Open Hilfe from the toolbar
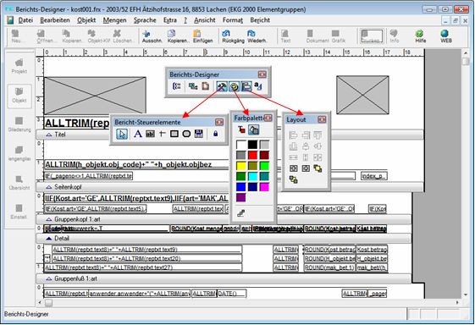Image resolution: width=475 pixels, height=325 pixels. pos(420,36)
